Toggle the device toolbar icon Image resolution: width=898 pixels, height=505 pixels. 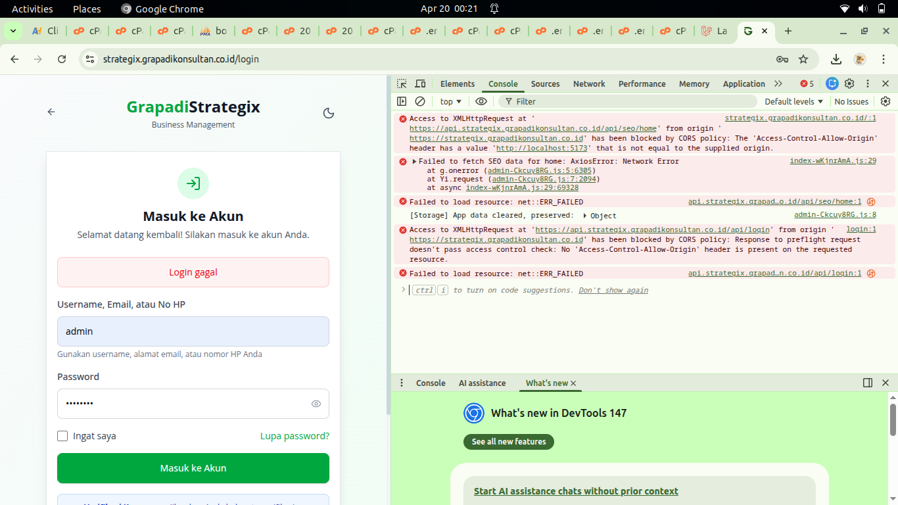click(x=420, y=84)
